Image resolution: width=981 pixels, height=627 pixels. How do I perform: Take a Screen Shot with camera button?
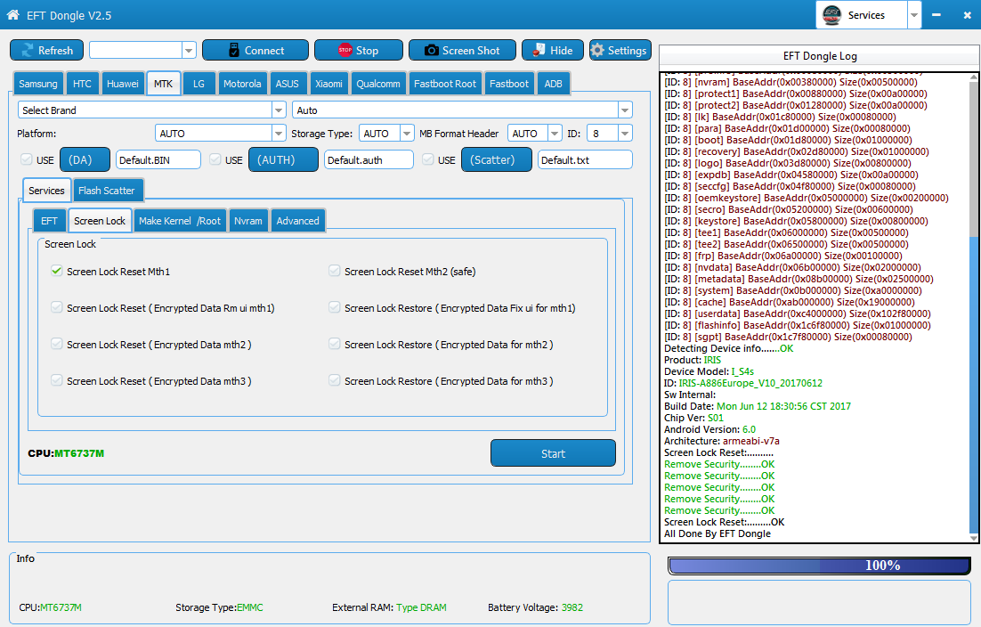tap(461, 51)
